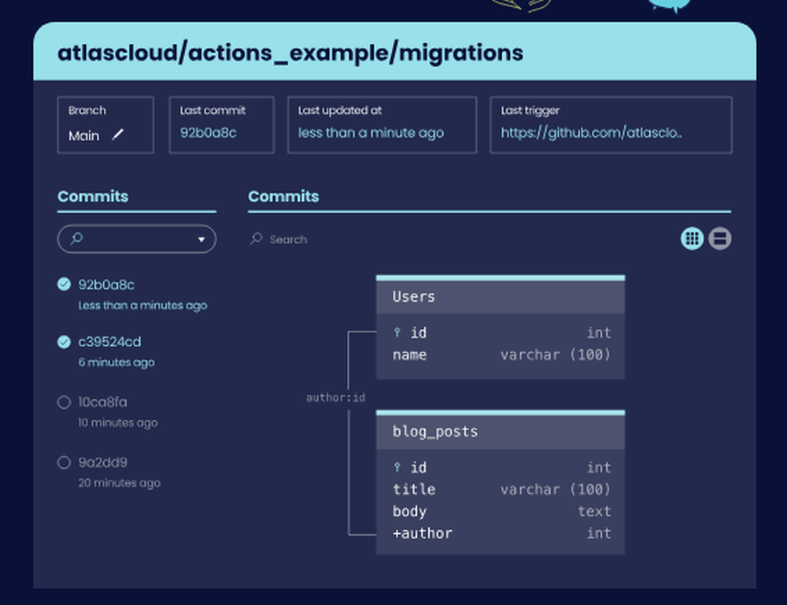Click the '20 minutes ago' timestamp
The width and height of the screenshot is (787, 605).
120,483
